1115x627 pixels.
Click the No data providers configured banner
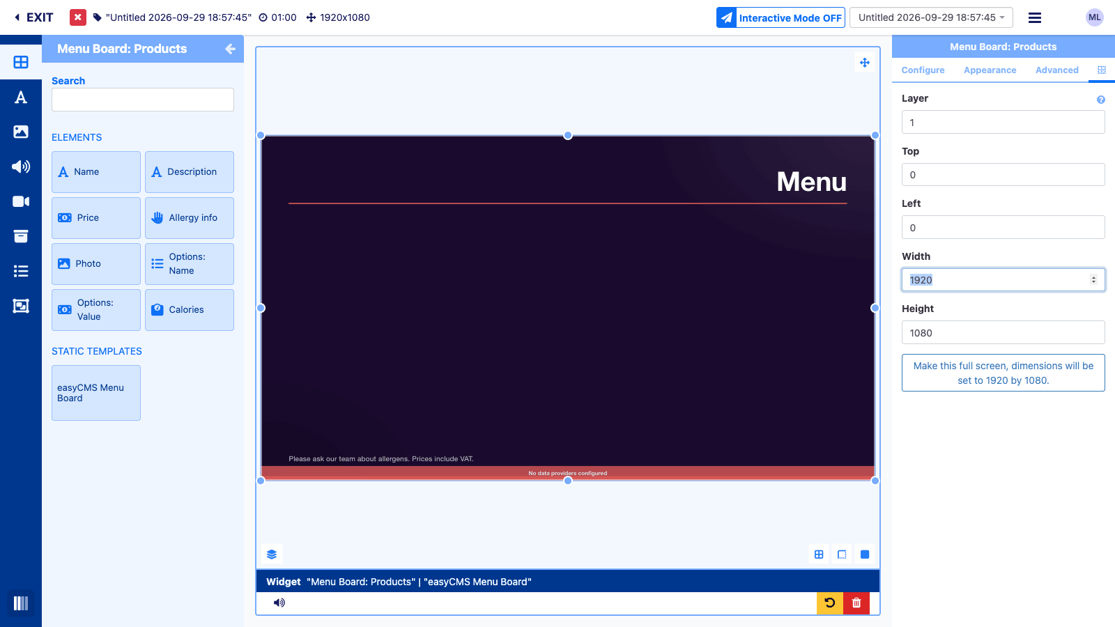tap(568, 473)
